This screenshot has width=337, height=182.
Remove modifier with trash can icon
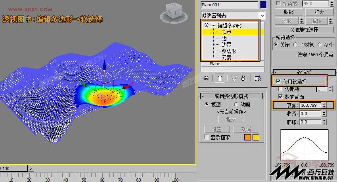click(243, 78)
